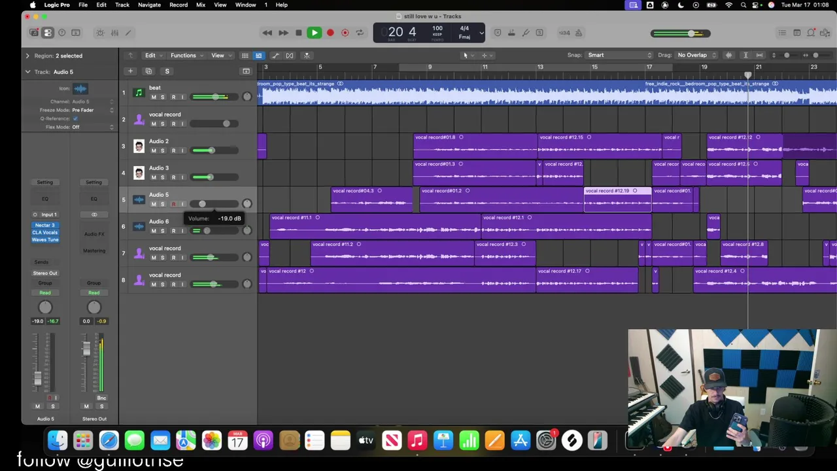Toggle the Inspector button in control bar
The height and width of the screenshot is (471, 837).
click(x=48, y=33)
